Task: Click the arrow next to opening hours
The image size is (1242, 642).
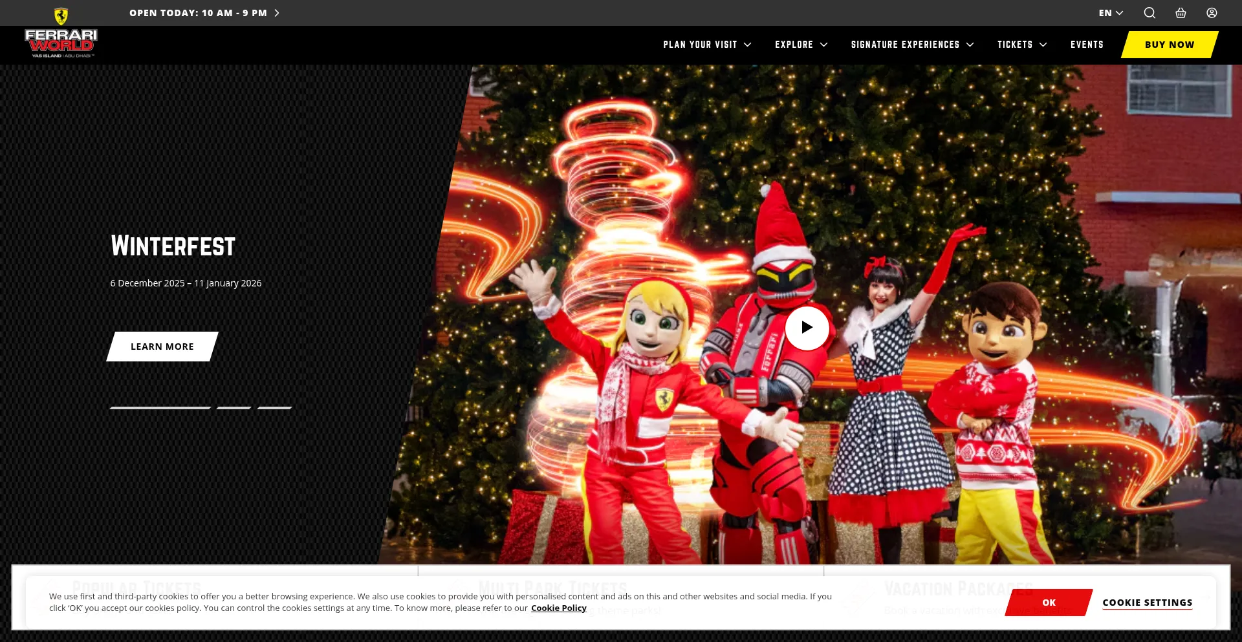Action: (x=276, y=12)
